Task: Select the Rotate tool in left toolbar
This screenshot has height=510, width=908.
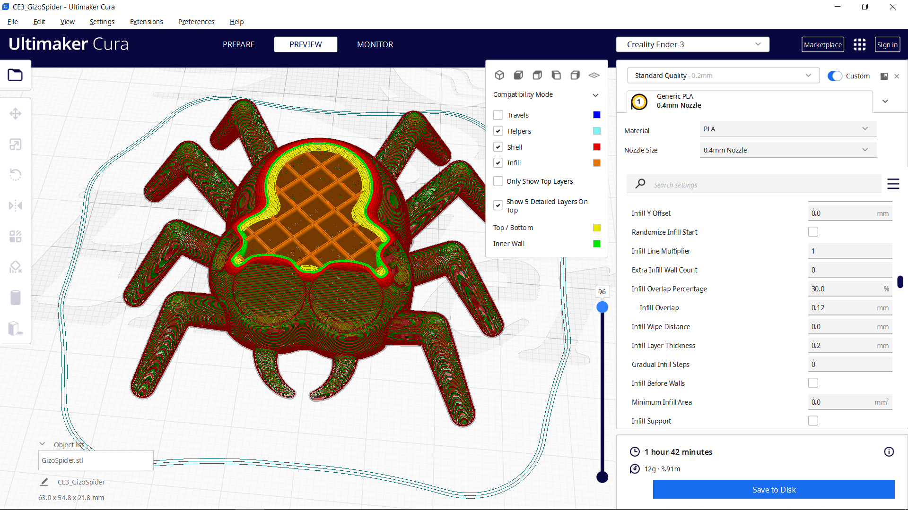Action: 16,175
